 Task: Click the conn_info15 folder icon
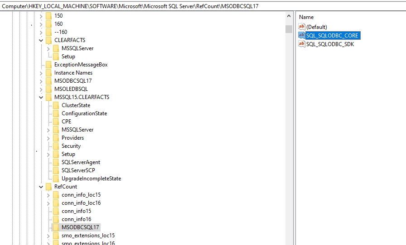pyautogui.click(x=56, y=211)
